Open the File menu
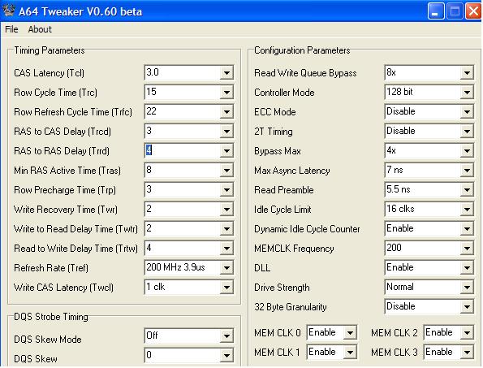483x368 pixels. [x=11, y=29]
